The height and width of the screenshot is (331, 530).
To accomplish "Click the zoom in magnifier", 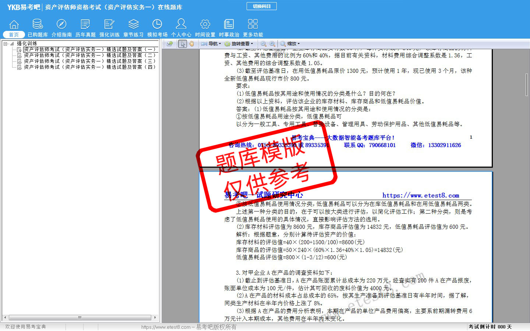I will pos(272,44).
